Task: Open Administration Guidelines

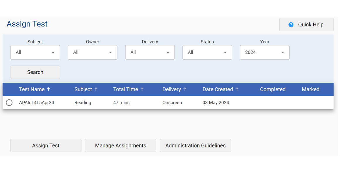Action: point(195,145)
